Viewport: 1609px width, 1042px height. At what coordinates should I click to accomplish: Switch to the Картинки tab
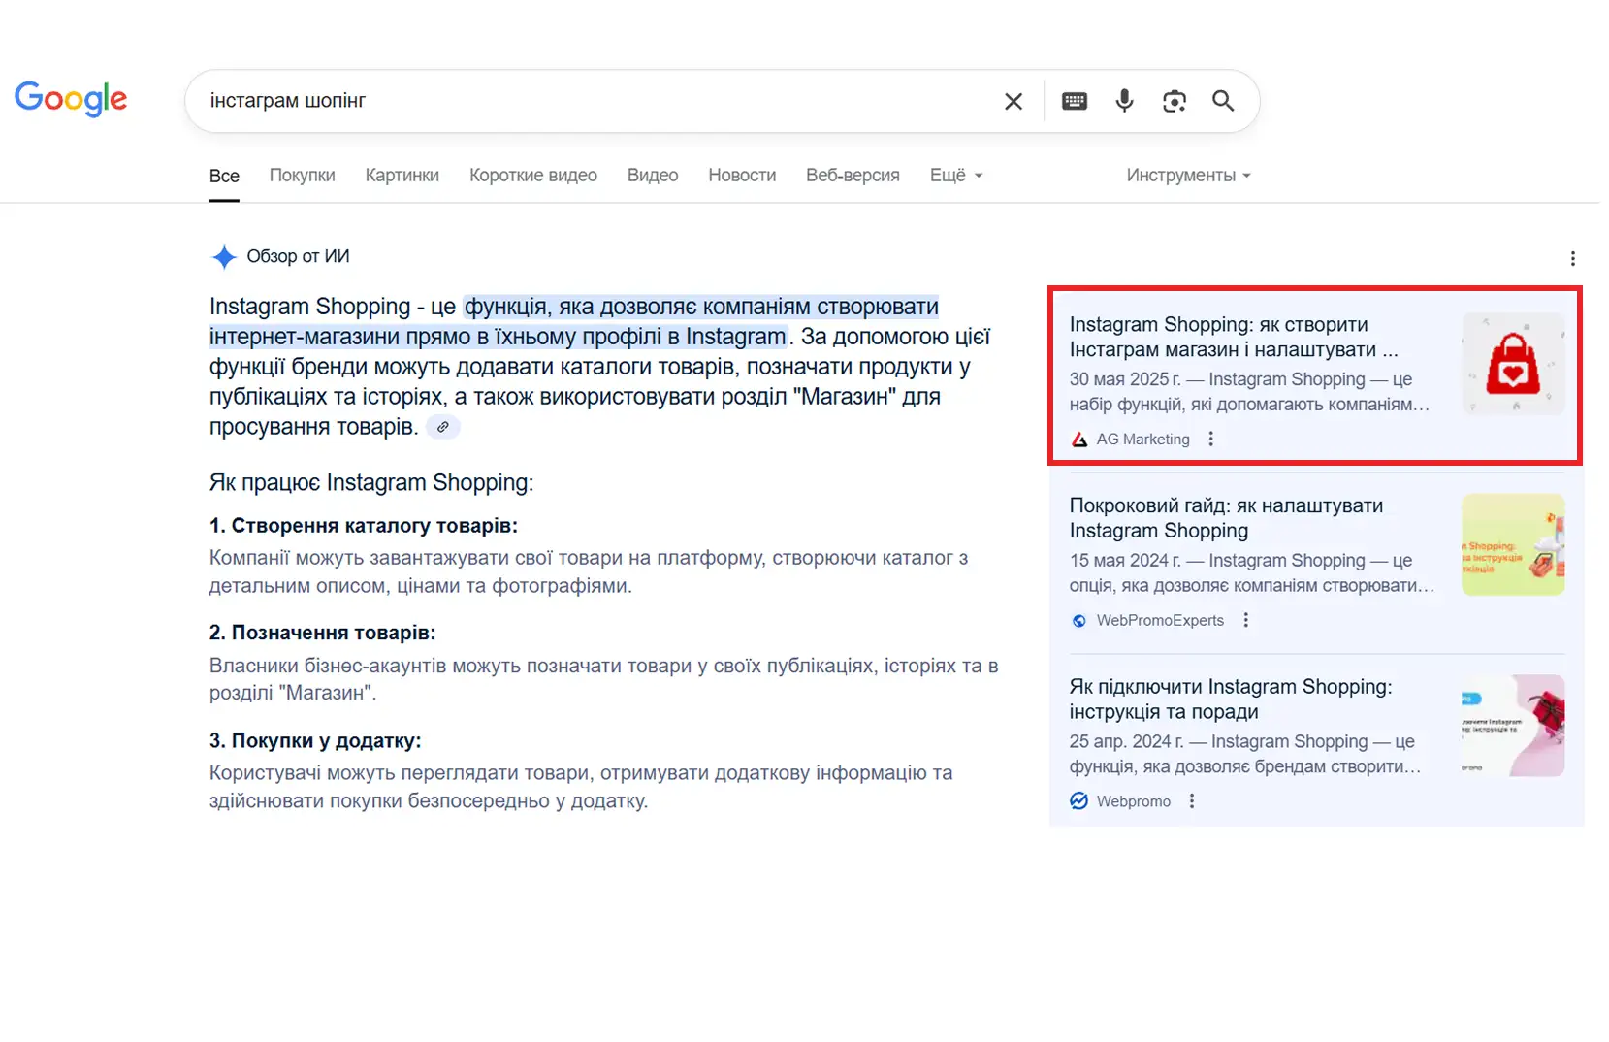click(x=402, y=176)
